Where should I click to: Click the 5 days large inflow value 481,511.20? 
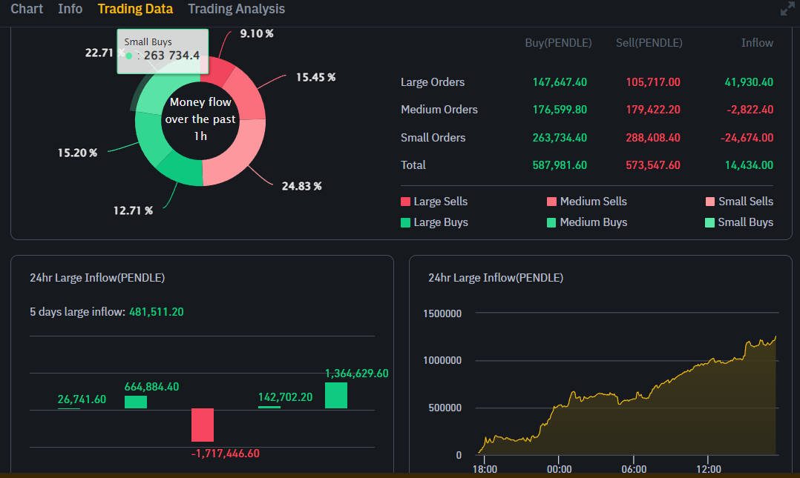click(x=156, y=312)
